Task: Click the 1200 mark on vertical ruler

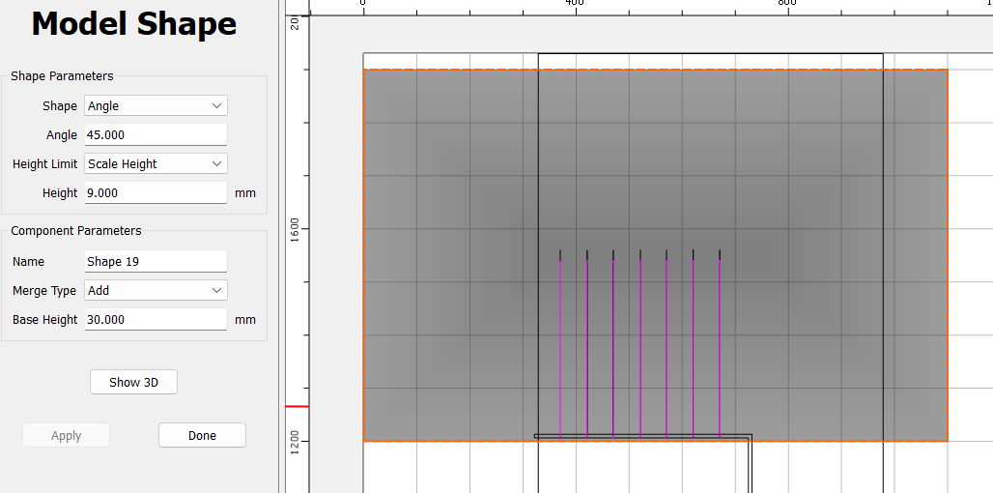Action: click(x=296, y=441)
